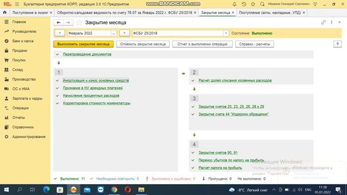Open Закрытие счетов 20, 23, 25, 26 link

[x=232, y=106]
